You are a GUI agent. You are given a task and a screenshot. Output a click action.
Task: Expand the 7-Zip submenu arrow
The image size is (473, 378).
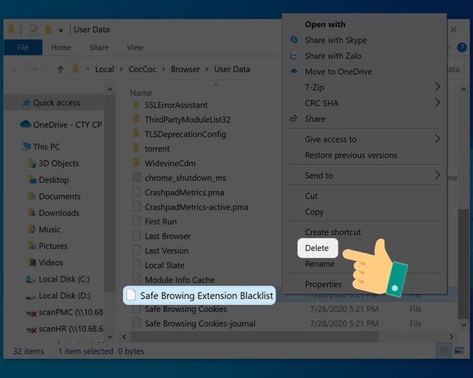pyautogui.click(x=437, y=87)
